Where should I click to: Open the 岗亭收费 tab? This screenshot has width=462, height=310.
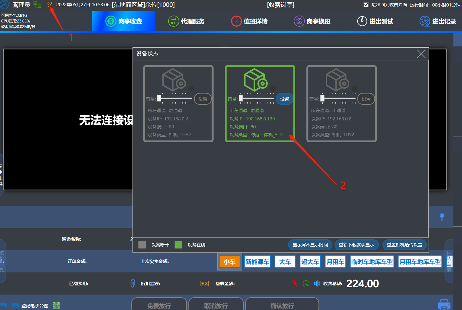[x=124, y=21]
